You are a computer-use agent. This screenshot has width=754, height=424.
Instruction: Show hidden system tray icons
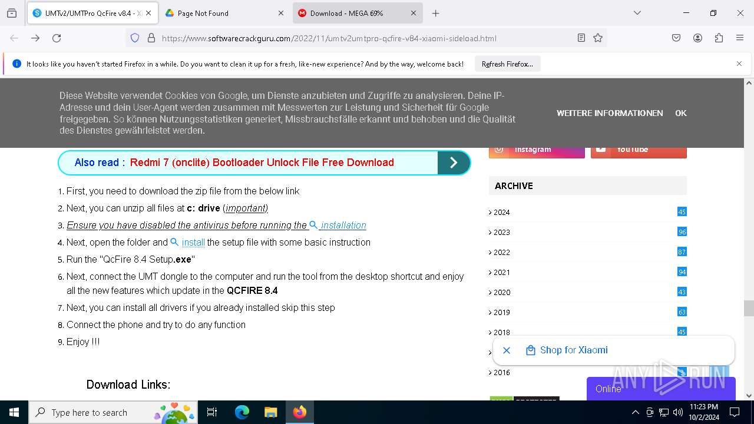[635, 412]
